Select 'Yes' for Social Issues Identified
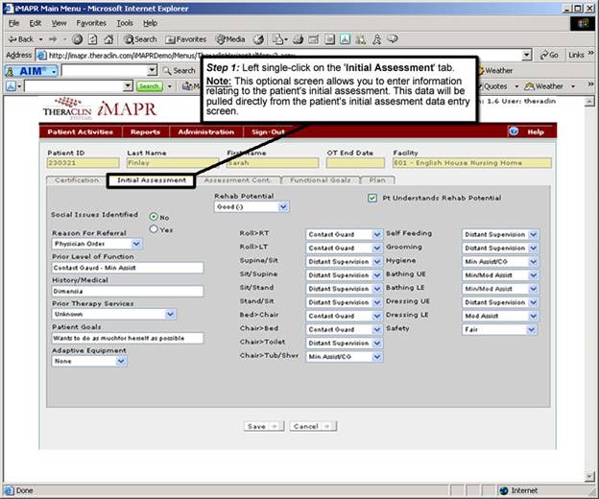The image size is (599, 499). [x=154, y=229]
